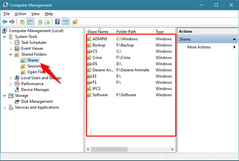Click the IPC$ share icon
Screen dimensions: 239x161
coord(89,89)
